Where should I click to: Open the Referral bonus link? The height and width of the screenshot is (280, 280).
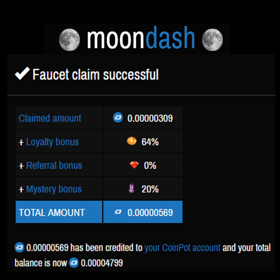click(54, 165)
